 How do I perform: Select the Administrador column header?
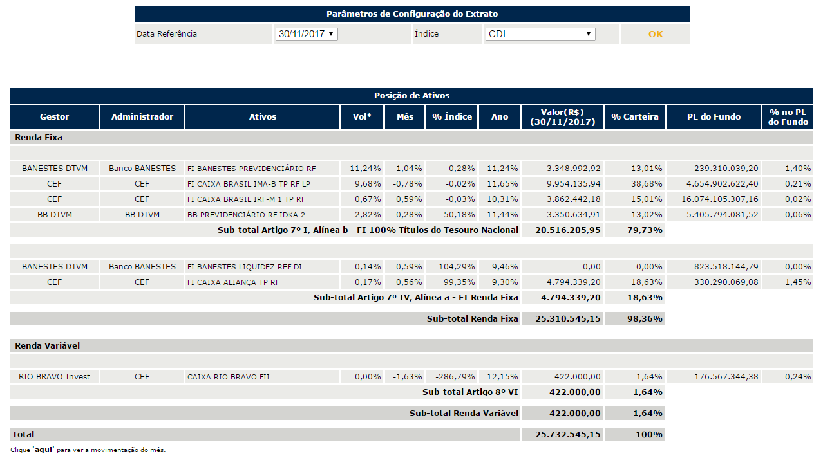point(142,117)
